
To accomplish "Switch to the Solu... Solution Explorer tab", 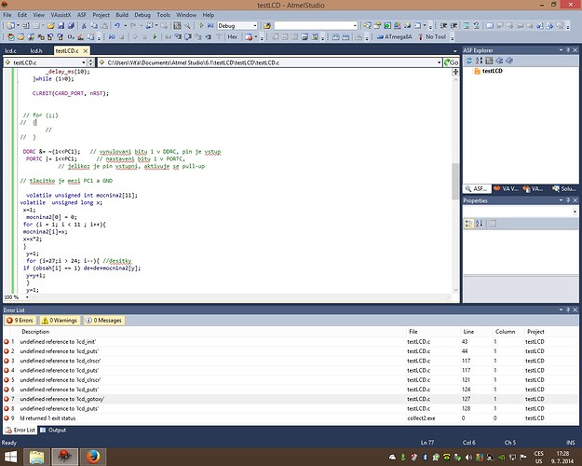I will coord(564,189).
